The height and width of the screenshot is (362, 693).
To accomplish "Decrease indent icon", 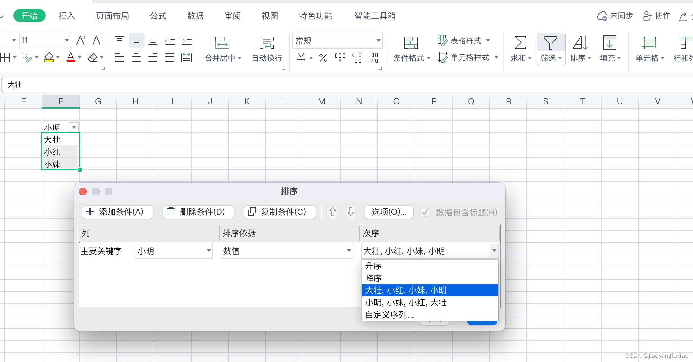I will tap(170, 41).
